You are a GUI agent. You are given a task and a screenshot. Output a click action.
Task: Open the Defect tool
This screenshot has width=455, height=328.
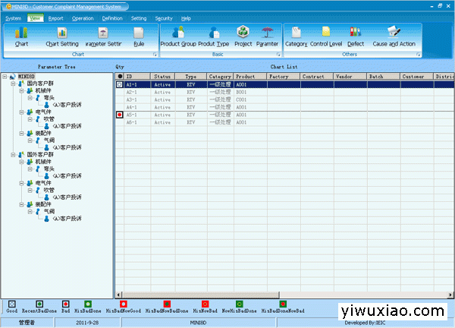point(356,36)
